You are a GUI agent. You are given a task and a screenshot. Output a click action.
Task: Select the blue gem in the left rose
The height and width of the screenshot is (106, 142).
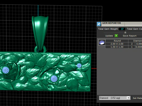coord(6,70)
